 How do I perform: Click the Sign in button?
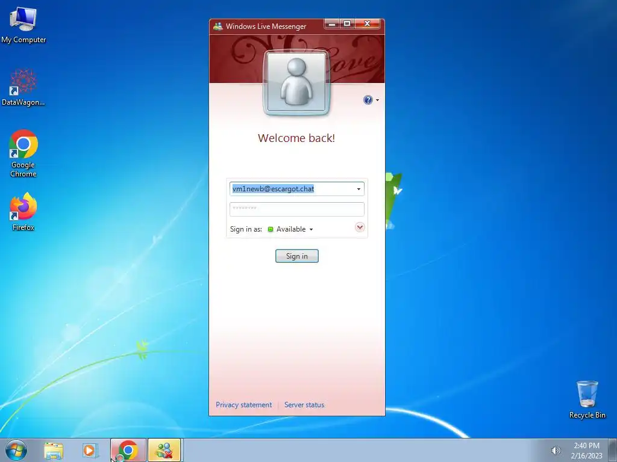296,256
